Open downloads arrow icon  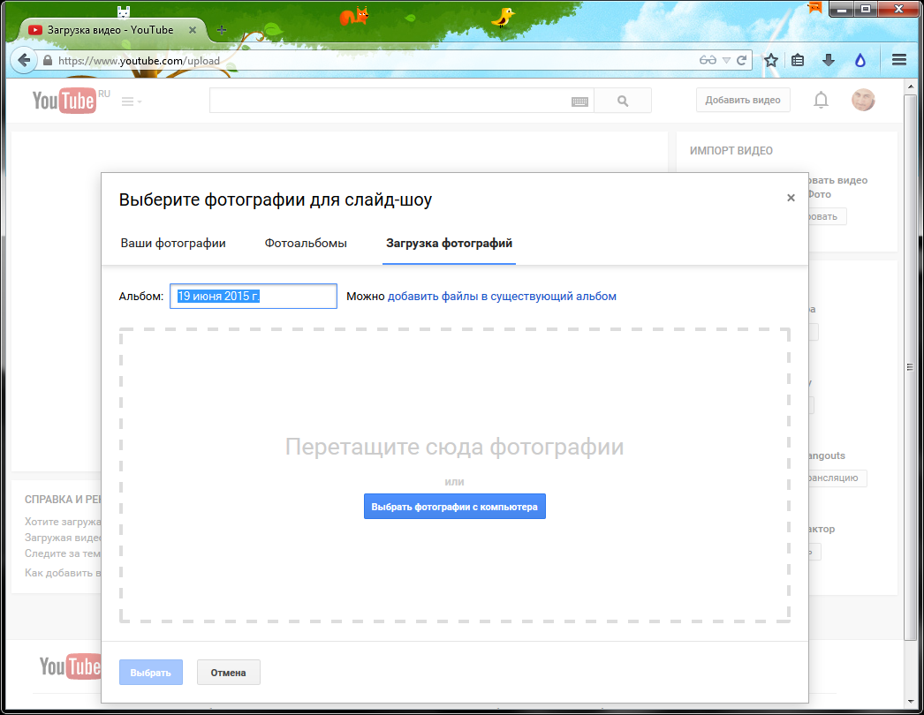[829, 60]
